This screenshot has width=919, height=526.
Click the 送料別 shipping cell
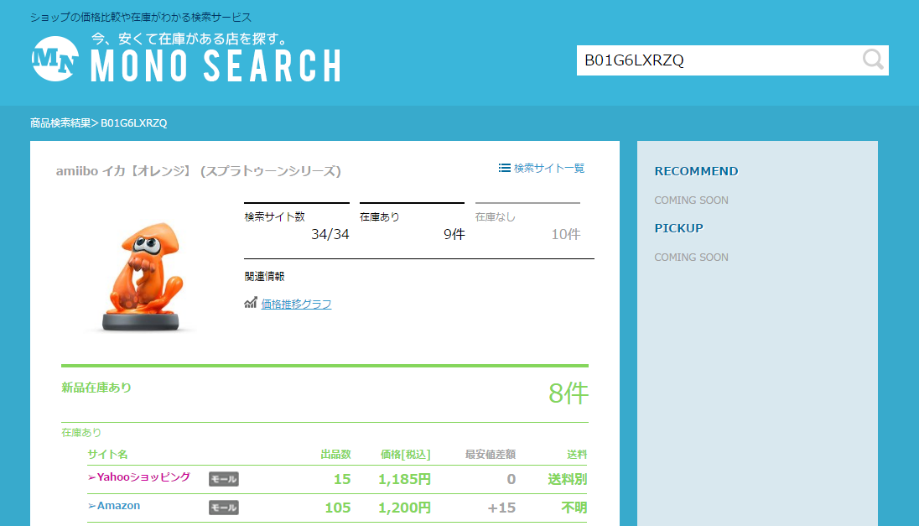click(568, 480)
